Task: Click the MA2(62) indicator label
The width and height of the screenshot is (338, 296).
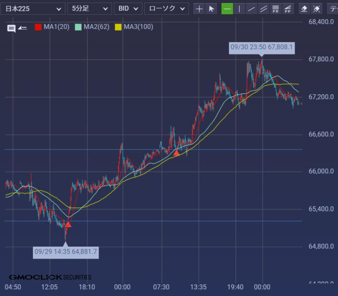Action: [x=96, y=27]
